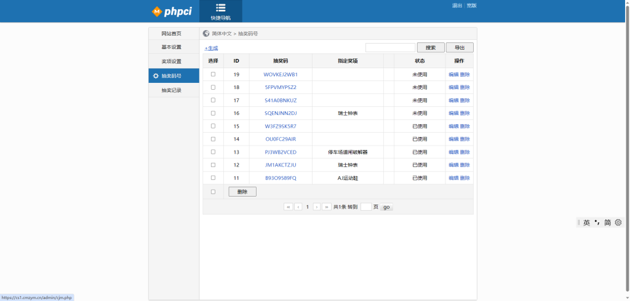Click the +生成 link
The height and width of the screenshot is (301, 630).
211,48
